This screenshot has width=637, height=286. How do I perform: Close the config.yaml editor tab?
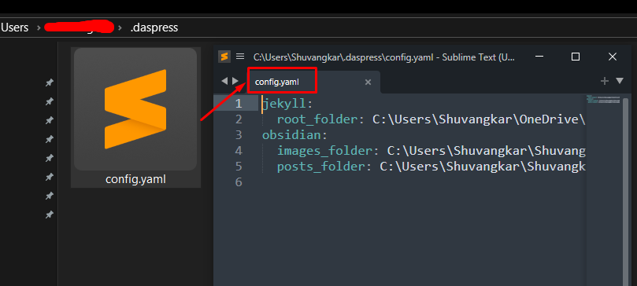368,82
